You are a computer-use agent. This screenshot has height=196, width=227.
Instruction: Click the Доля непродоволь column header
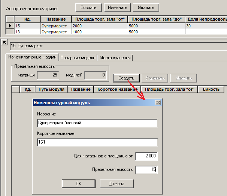[206, 19]
